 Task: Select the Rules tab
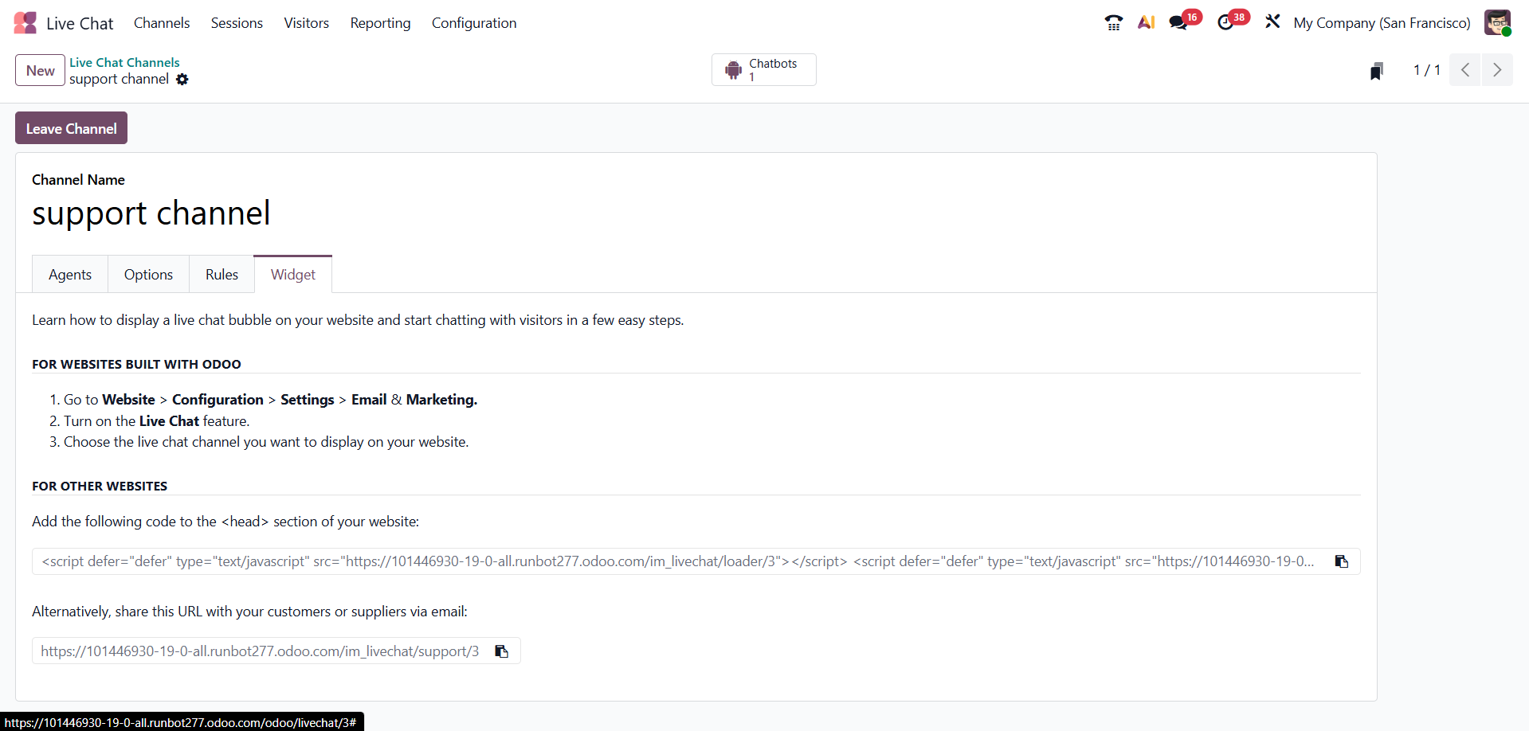click(222, 275)
